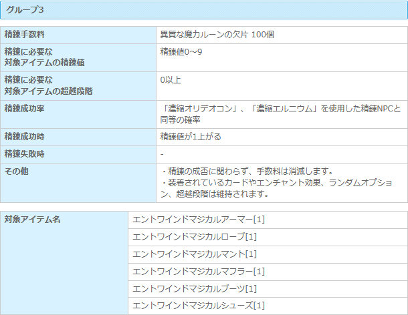
Task: Click the 精錬値が1上がる text
Action: [191, 137]
